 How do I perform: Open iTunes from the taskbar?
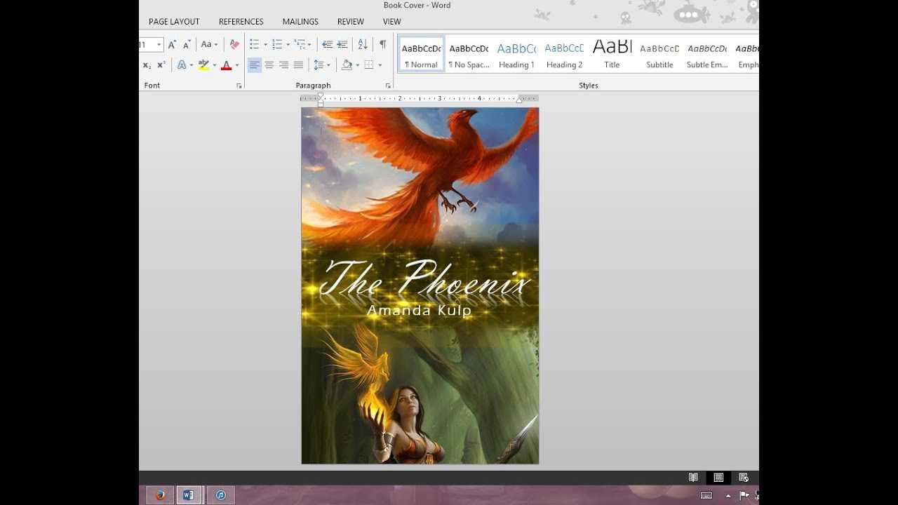coord(220,495)
